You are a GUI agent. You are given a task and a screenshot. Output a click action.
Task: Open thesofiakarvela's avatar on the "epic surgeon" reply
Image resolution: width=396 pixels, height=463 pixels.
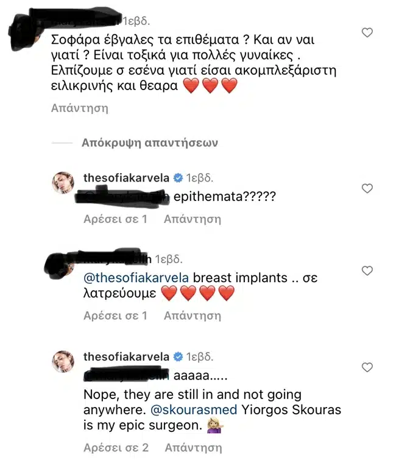63,360
